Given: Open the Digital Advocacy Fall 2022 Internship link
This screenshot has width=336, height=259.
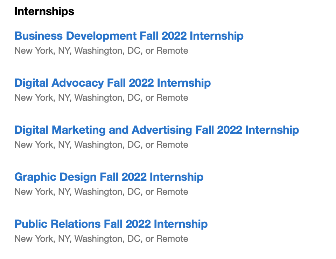Looking at the screenshot, I should click(x=112, y=83).
